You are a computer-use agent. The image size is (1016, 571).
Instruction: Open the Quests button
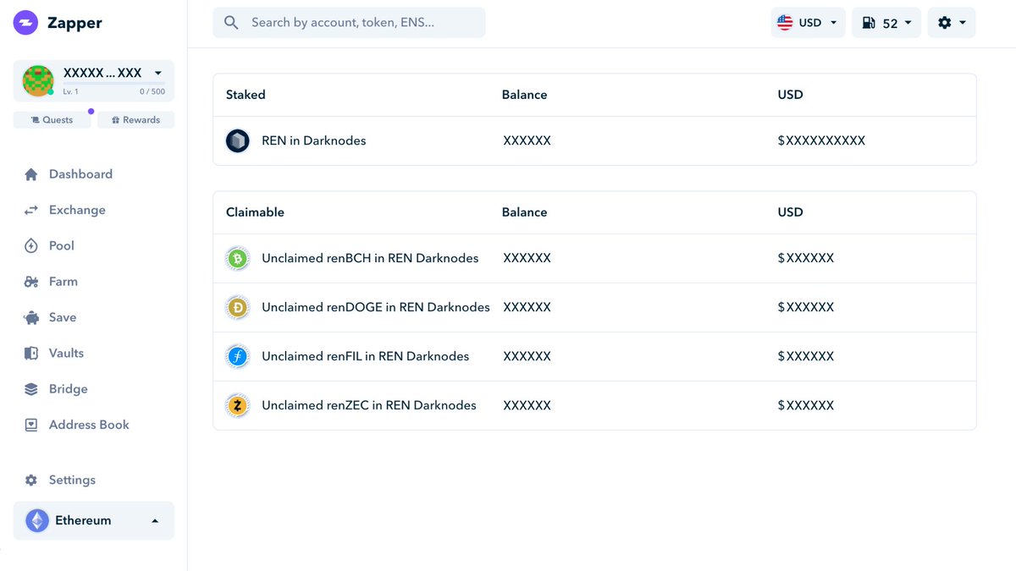[52, 120]
